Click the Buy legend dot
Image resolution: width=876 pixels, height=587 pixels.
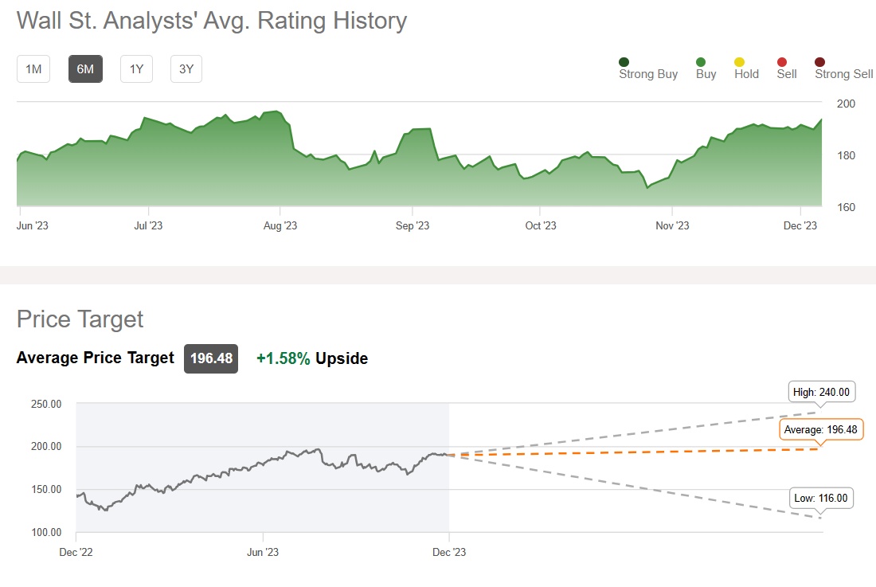coord(701,62)
